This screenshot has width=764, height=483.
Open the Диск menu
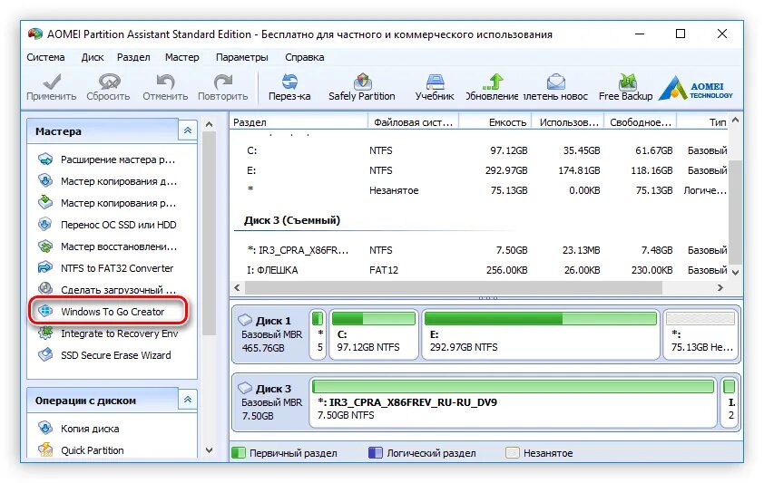pos(93,57)
